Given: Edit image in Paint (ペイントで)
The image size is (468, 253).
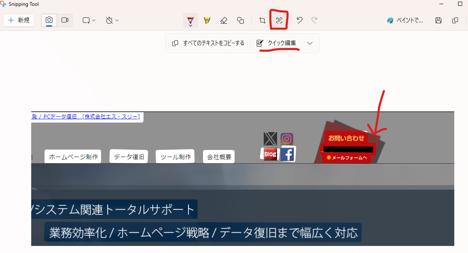Looking at the screenshot, I should click(405, 20).
